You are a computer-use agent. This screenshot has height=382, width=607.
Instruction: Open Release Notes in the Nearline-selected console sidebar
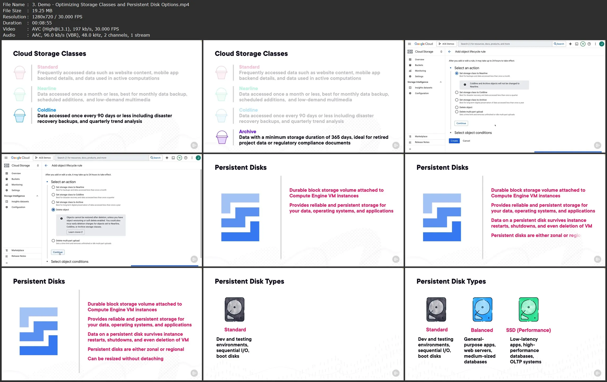(422, 142)
